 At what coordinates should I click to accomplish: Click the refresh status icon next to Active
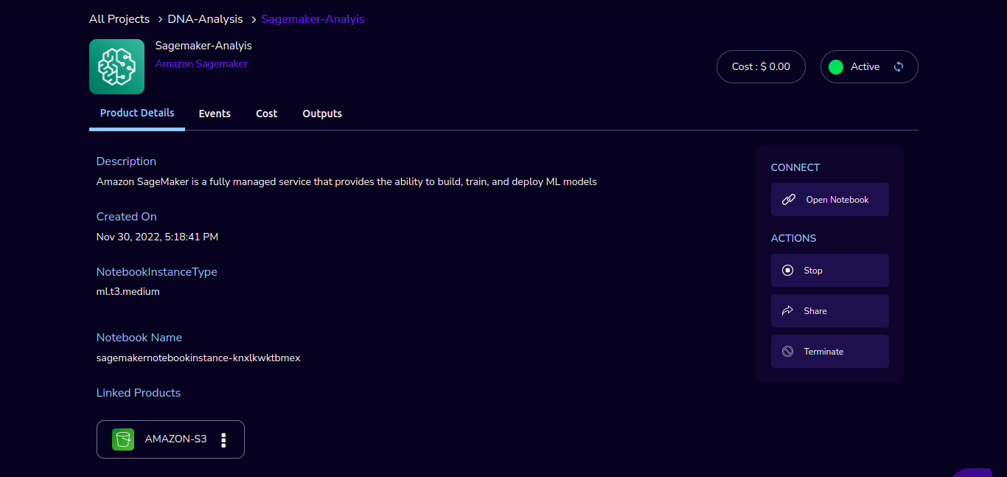899,66
